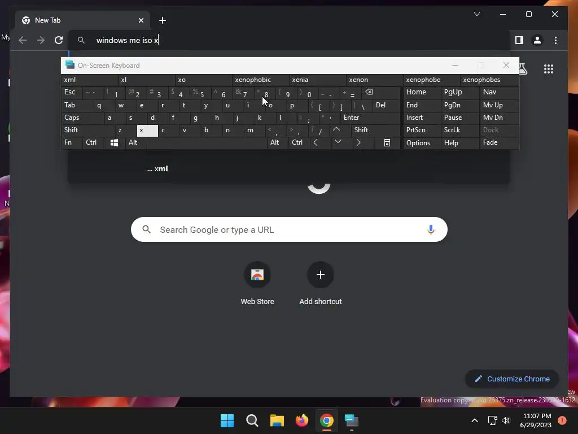Click the address bar text

click(x=127, y=40)
